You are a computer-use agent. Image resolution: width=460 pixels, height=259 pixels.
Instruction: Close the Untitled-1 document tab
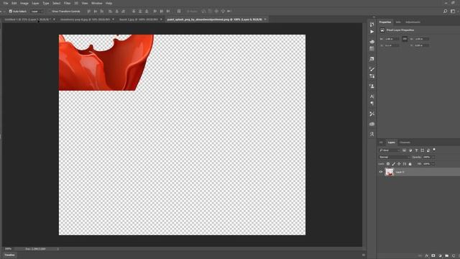(x=55, y=19)
